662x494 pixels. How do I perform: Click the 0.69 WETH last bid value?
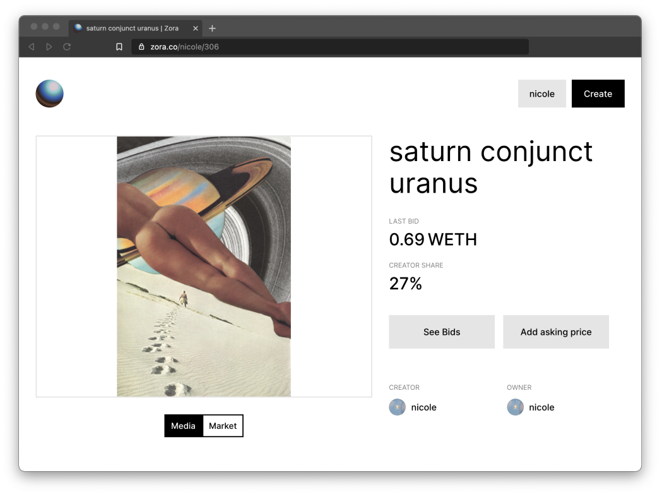coord(433,239)
